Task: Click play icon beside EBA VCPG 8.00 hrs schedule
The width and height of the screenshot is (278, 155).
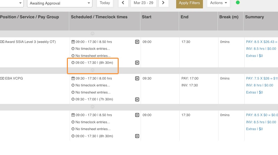Action: 137,79
